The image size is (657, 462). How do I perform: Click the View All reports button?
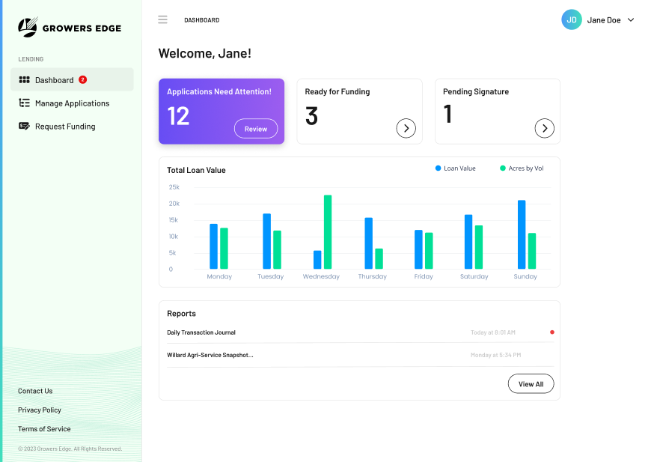tap(531, 383)
